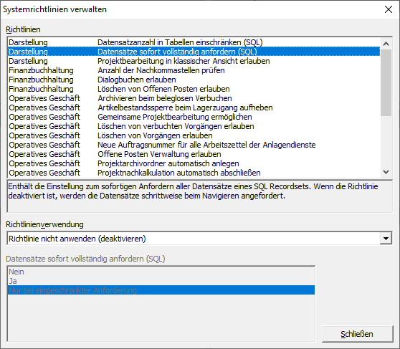The width and height of the screenshot is (400, 349).
Task: Open the Richtlinienverwendung dropdown arrow
Action: [x=386, y=239]
